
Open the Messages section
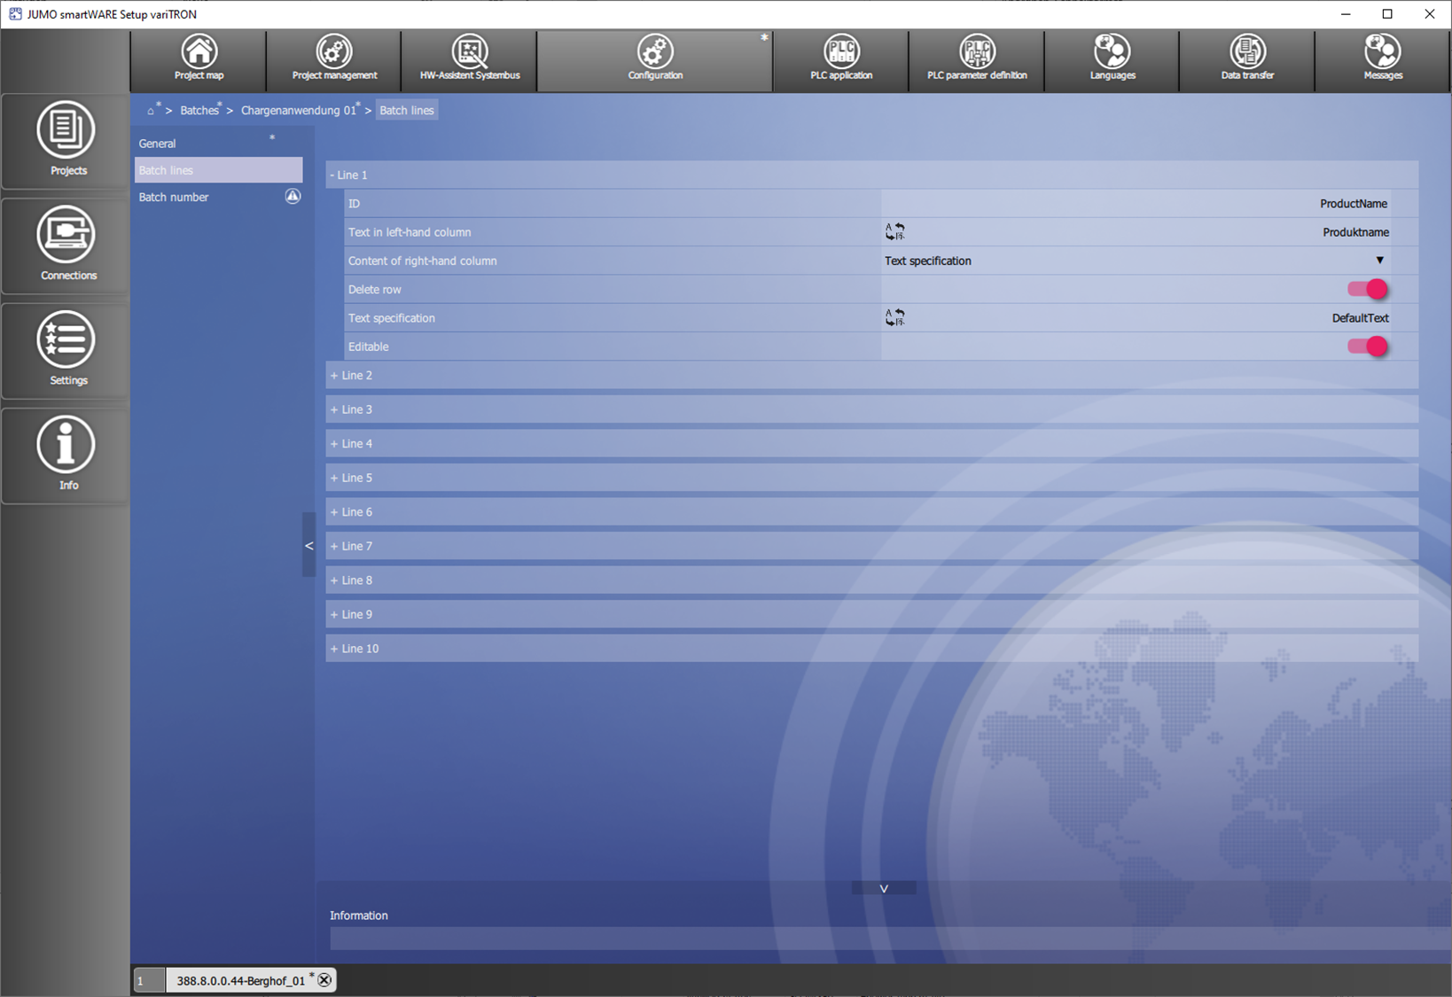click(1382, 59)
